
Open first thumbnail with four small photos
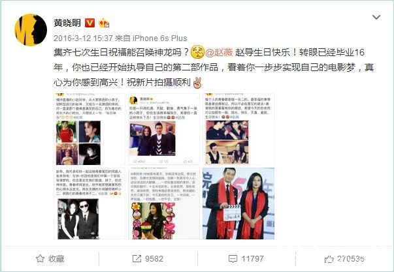(x=90, y=129)
